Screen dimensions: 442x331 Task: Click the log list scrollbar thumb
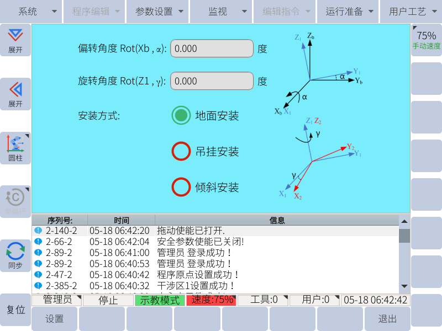(404, 236)
